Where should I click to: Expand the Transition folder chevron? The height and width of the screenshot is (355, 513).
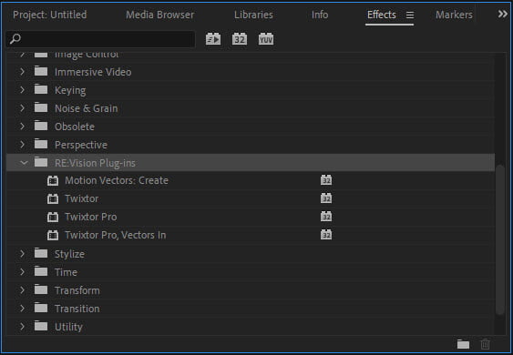point(22,309)
